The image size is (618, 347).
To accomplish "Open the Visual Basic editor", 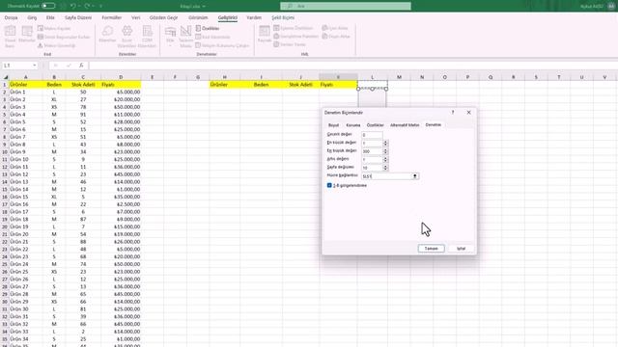I will pos(11,37).
